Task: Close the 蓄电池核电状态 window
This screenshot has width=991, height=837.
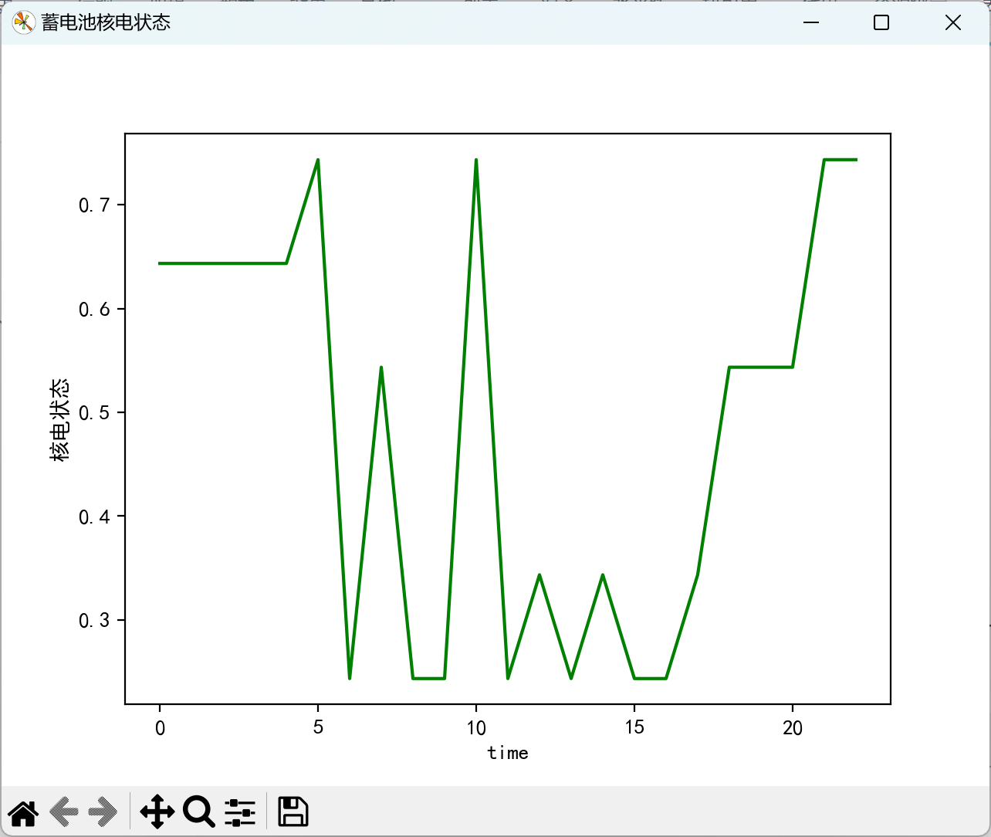Action: (953, 22)
